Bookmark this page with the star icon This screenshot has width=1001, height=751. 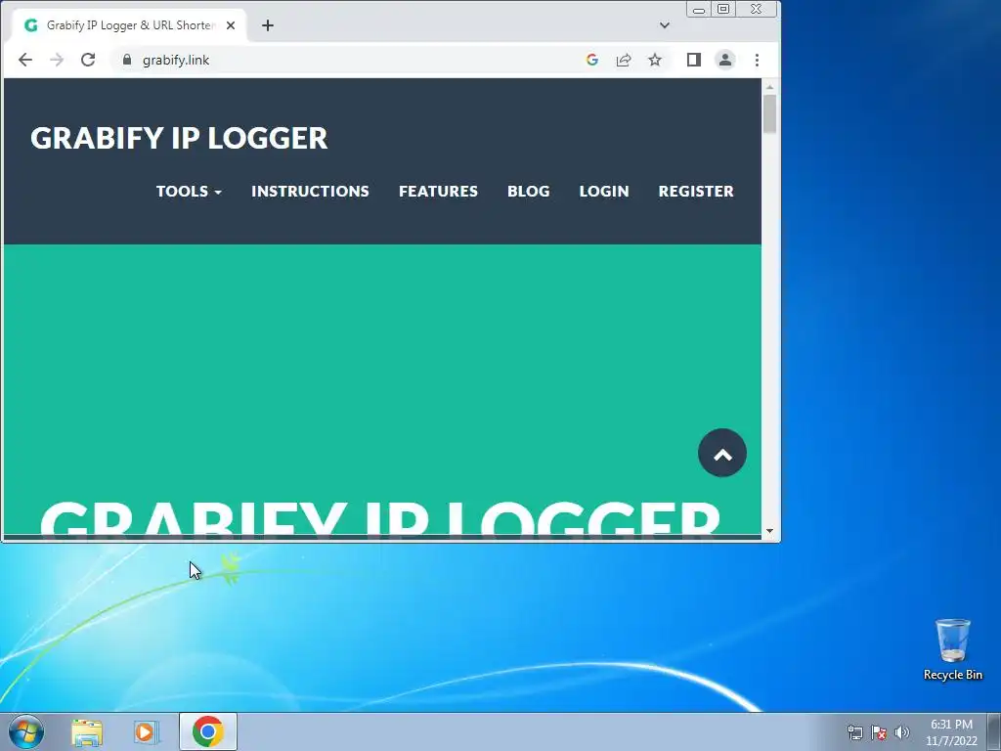click(x=655, y=60)
